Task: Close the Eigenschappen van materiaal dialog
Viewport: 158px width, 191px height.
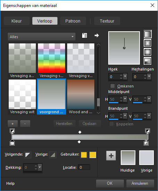Action: (152, 5)
